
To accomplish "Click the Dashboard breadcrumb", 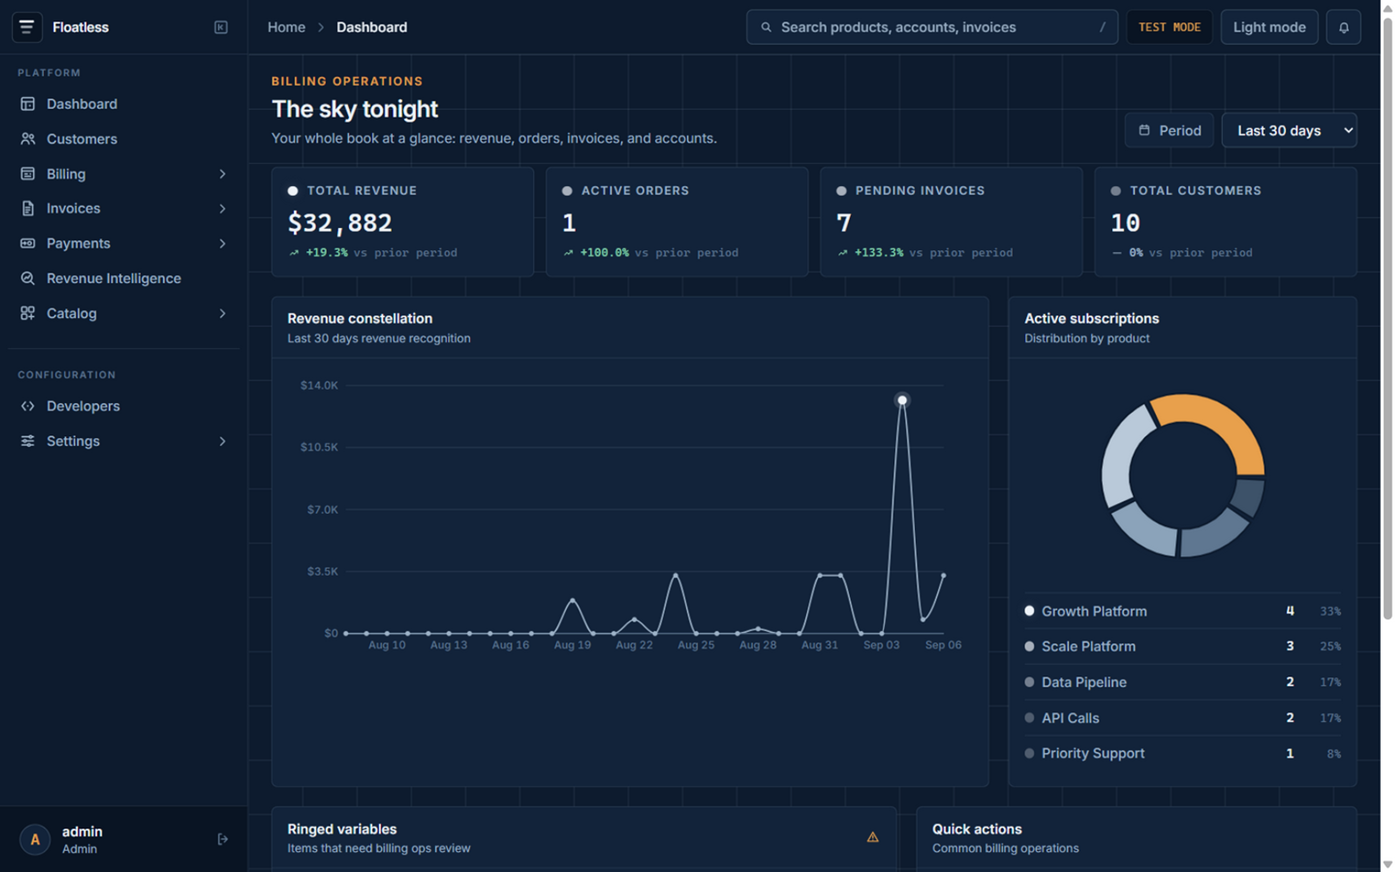I will tap(372, 27).
